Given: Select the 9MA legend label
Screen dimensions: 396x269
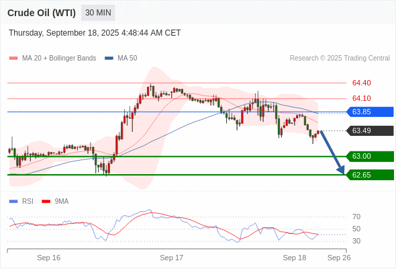Looking at the screenshot, I should click(x=62, y=202).
